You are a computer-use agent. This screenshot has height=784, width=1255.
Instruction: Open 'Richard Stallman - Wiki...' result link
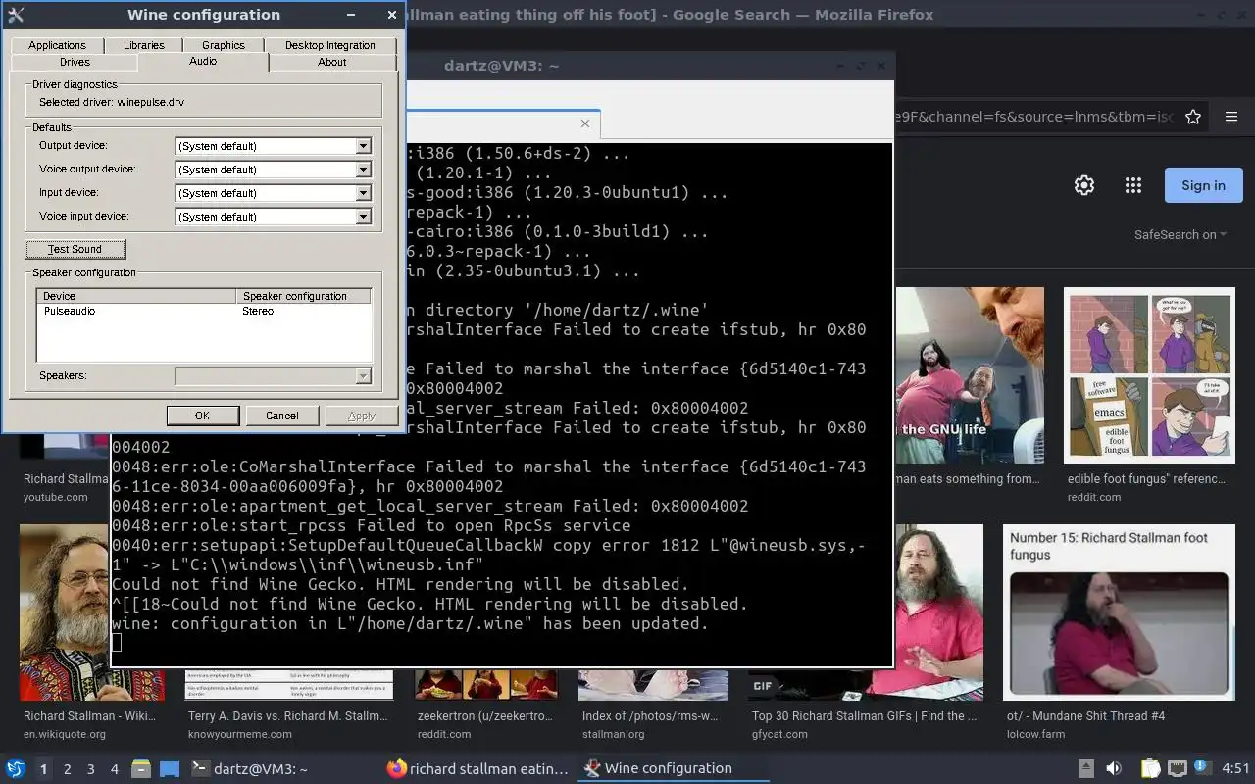[x=89, y=716]
